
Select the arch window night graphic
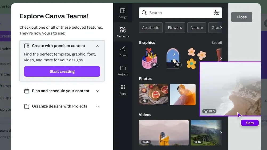tap(173, 58)
